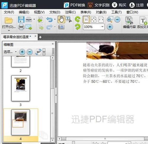Toggle actual size 1:1 view

click(x=86, y=19)
